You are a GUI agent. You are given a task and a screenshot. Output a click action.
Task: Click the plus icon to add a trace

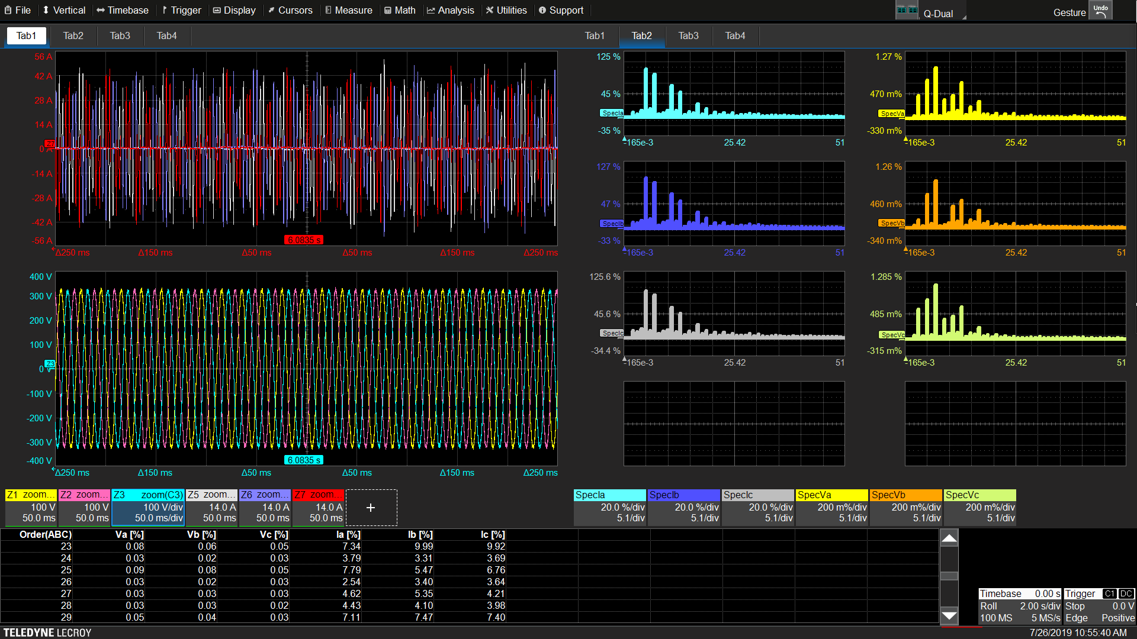coord(371,508)
